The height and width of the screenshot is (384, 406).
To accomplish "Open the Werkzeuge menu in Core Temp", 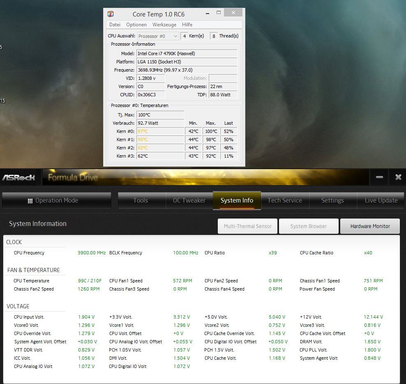I will 164,25.
